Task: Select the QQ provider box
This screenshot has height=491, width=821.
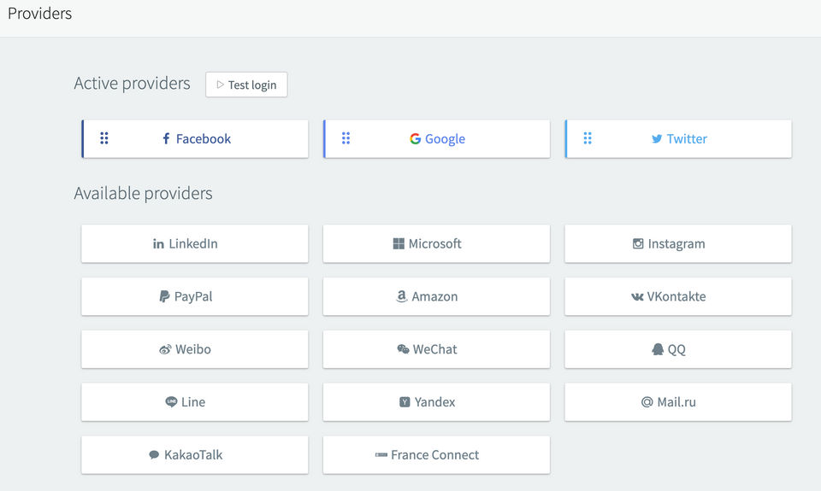Action: (x=677, y=350)
